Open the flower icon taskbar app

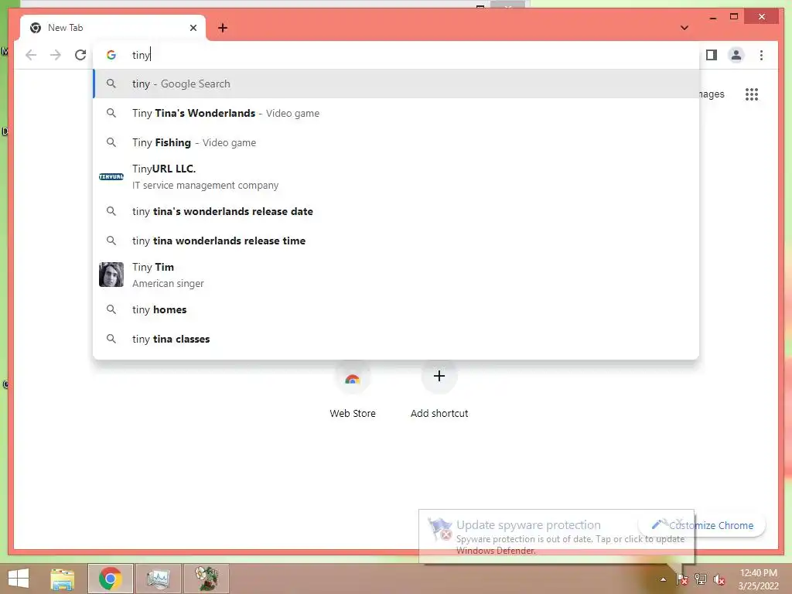[x=206, y=579]
